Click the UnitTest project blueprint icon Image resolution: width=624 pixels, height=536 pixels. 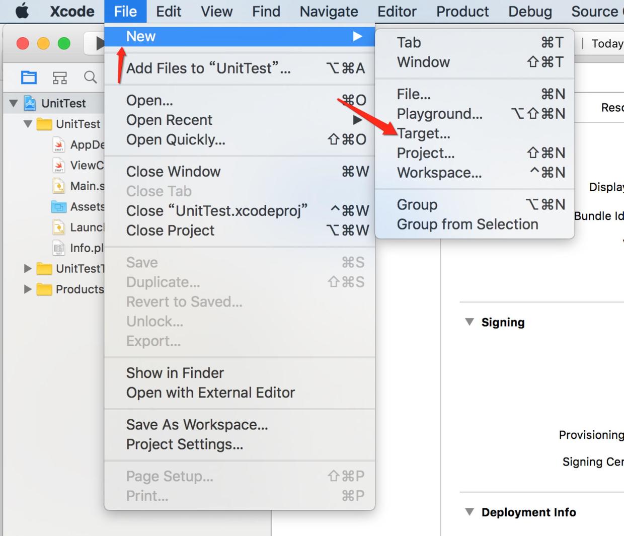30,103
